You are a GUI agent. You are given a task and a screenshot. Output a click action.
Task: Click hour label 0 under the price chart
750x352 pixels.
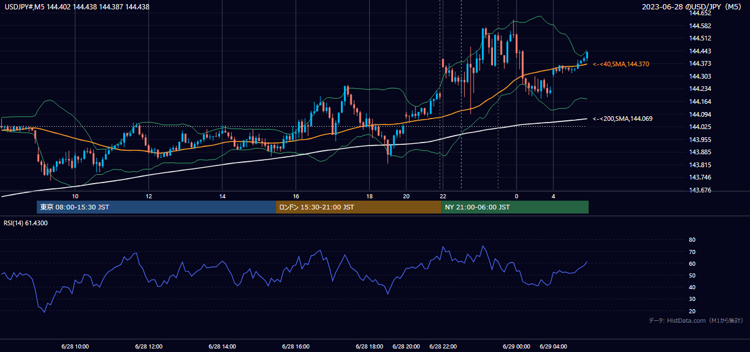click(516, 196)
